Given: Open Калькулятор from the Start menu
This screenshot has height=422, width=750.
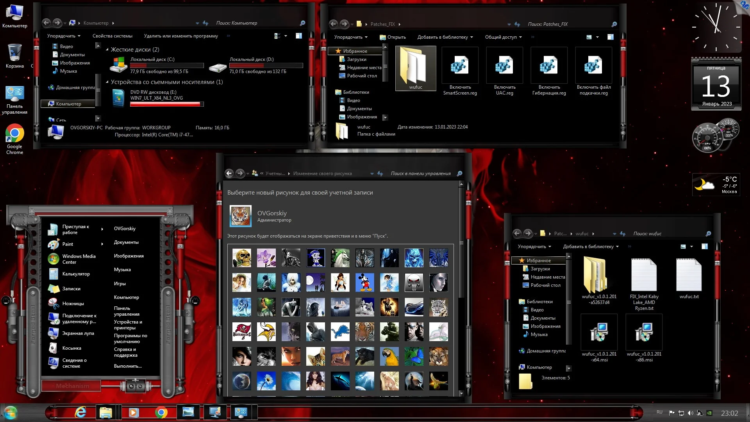Looking at the screenshot, I should pyautogui.click(x=76, y=274).
